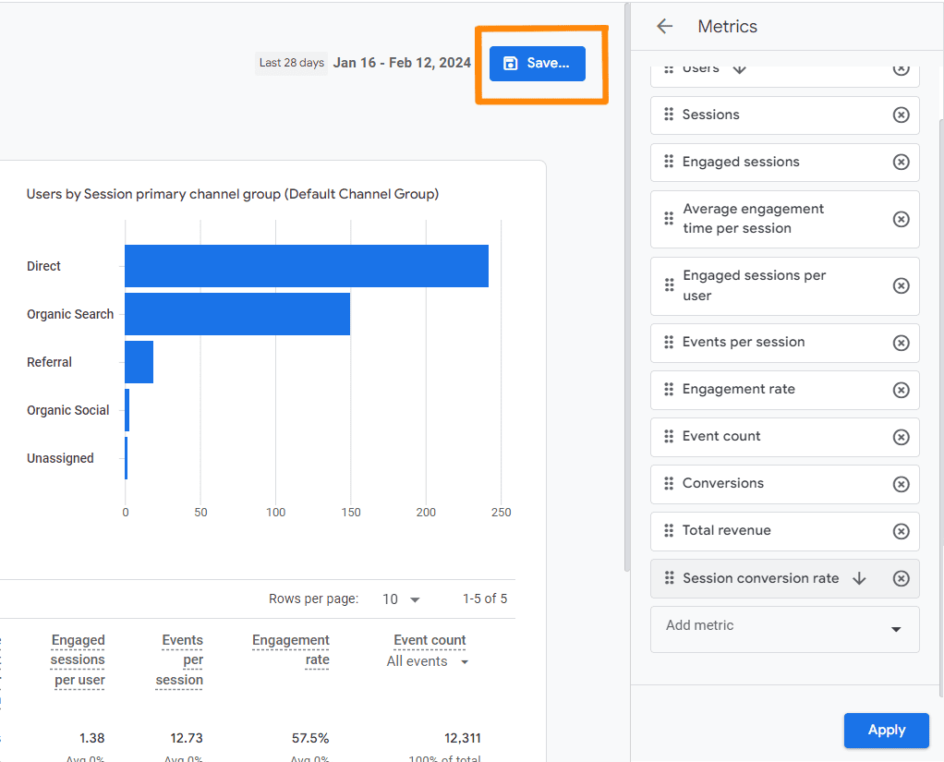Click the Last 28 days label
Viewport: 944px width, 762px height.
pyautogui.click(x=291, y=63)
